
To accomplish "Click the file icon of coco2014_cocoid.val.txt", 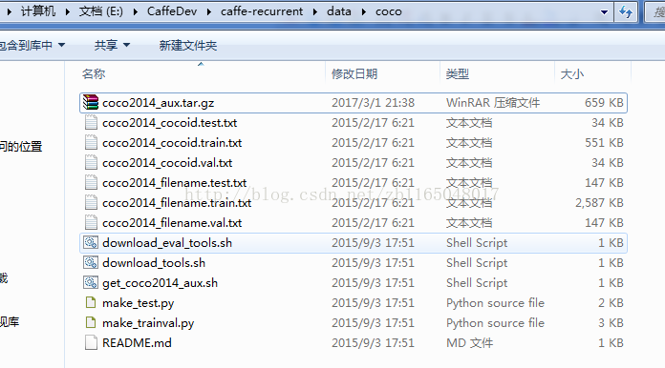I will click(x=91, y=163).
